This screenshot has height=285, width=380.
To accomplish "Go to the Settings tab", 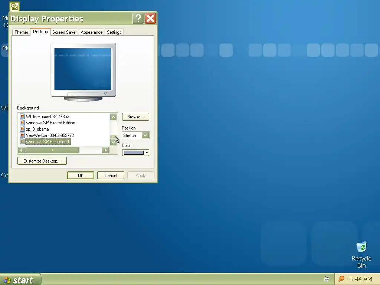I will coord(114,32).
